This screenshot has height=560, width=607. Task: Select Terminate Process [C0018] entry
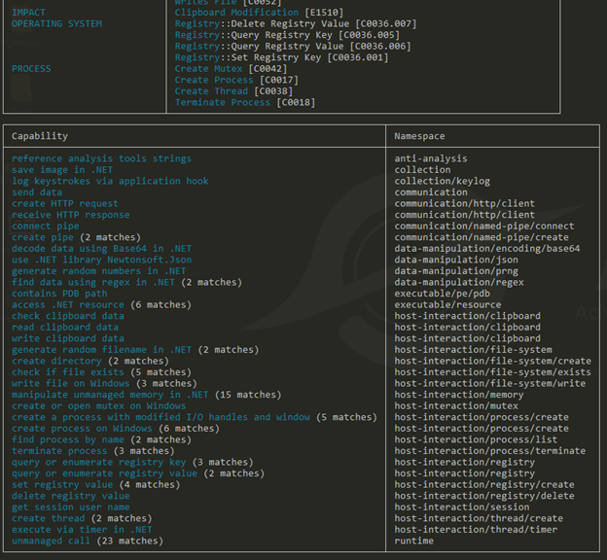click(x=244, y=102)
